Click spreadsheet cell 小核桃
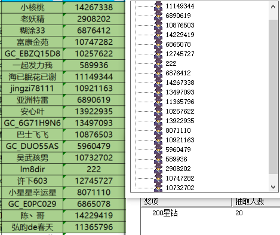This screenshot has width=280, height=235. tap(32, 7)
